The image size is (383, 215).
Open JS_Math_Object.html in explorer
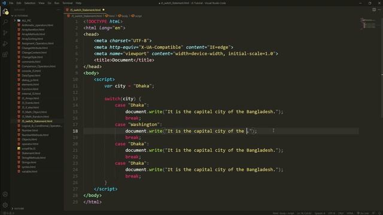pyautogui.click(x=34, y=112)
